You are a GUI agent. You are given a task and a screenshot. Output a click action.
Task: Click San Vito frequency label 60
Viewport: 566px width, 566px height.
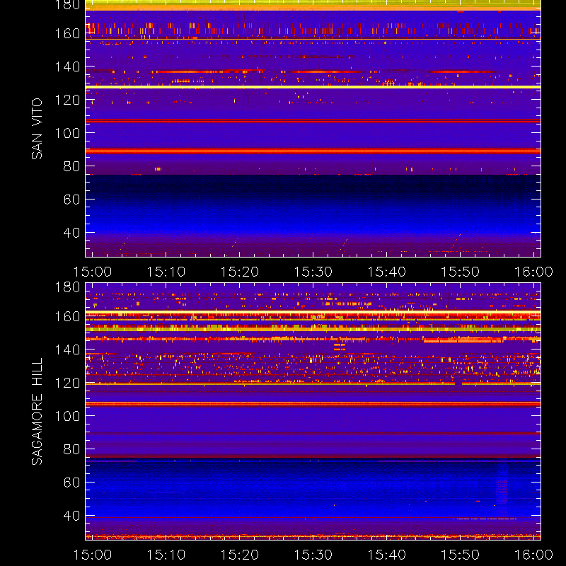(x=71, y=200)
